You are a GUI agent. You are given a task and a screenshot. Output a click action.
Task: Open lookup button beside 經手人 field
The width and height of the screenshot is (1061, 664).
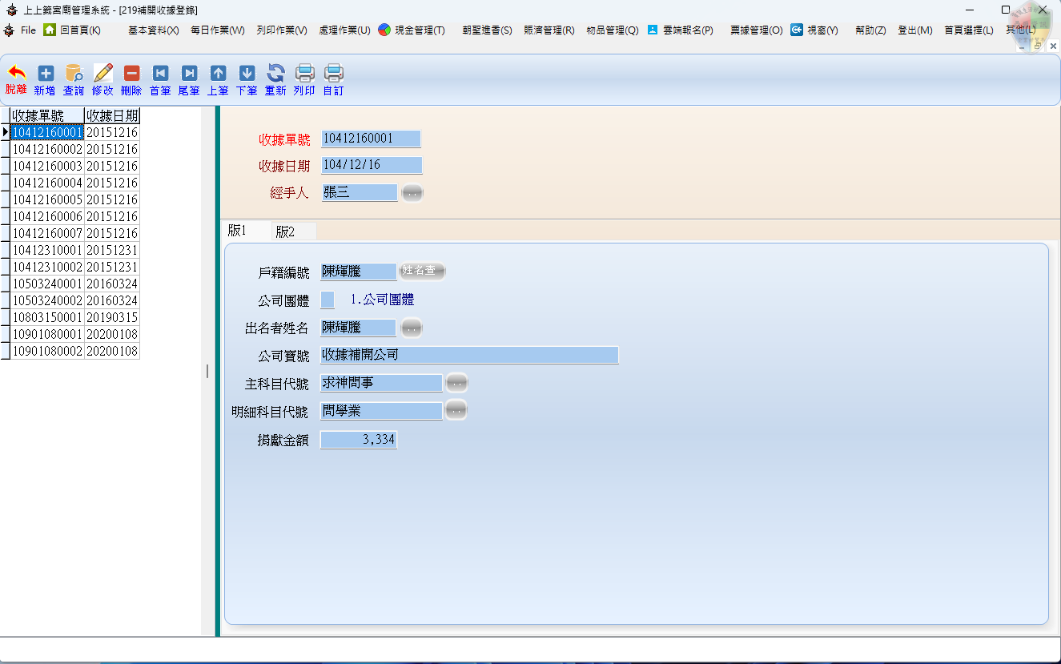pos(412,193)
